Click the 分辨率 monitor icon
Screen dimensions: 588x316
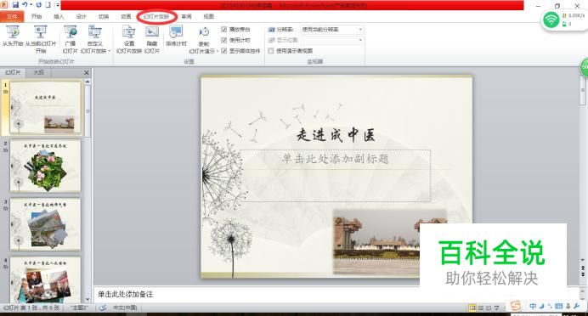[x=272, y=29]
